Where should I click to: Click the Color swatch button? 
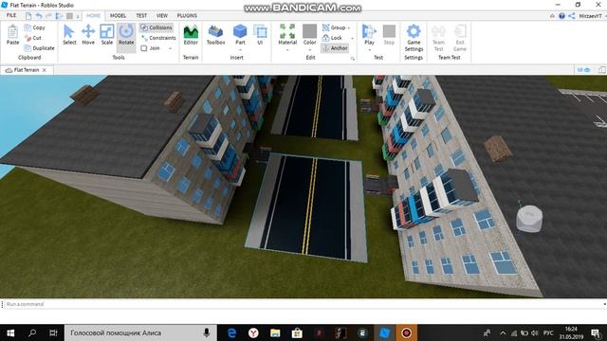coord(310,34)
